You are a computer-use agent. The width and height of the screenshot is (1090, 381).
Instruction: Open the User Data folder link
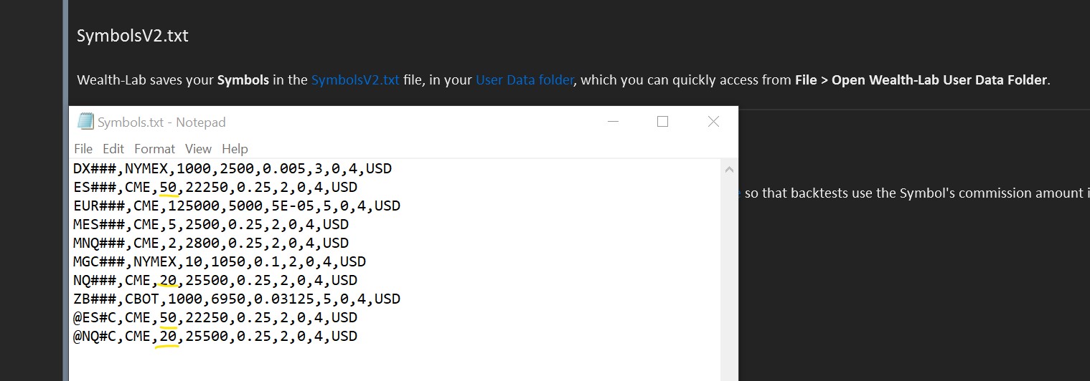pos(525,79)
